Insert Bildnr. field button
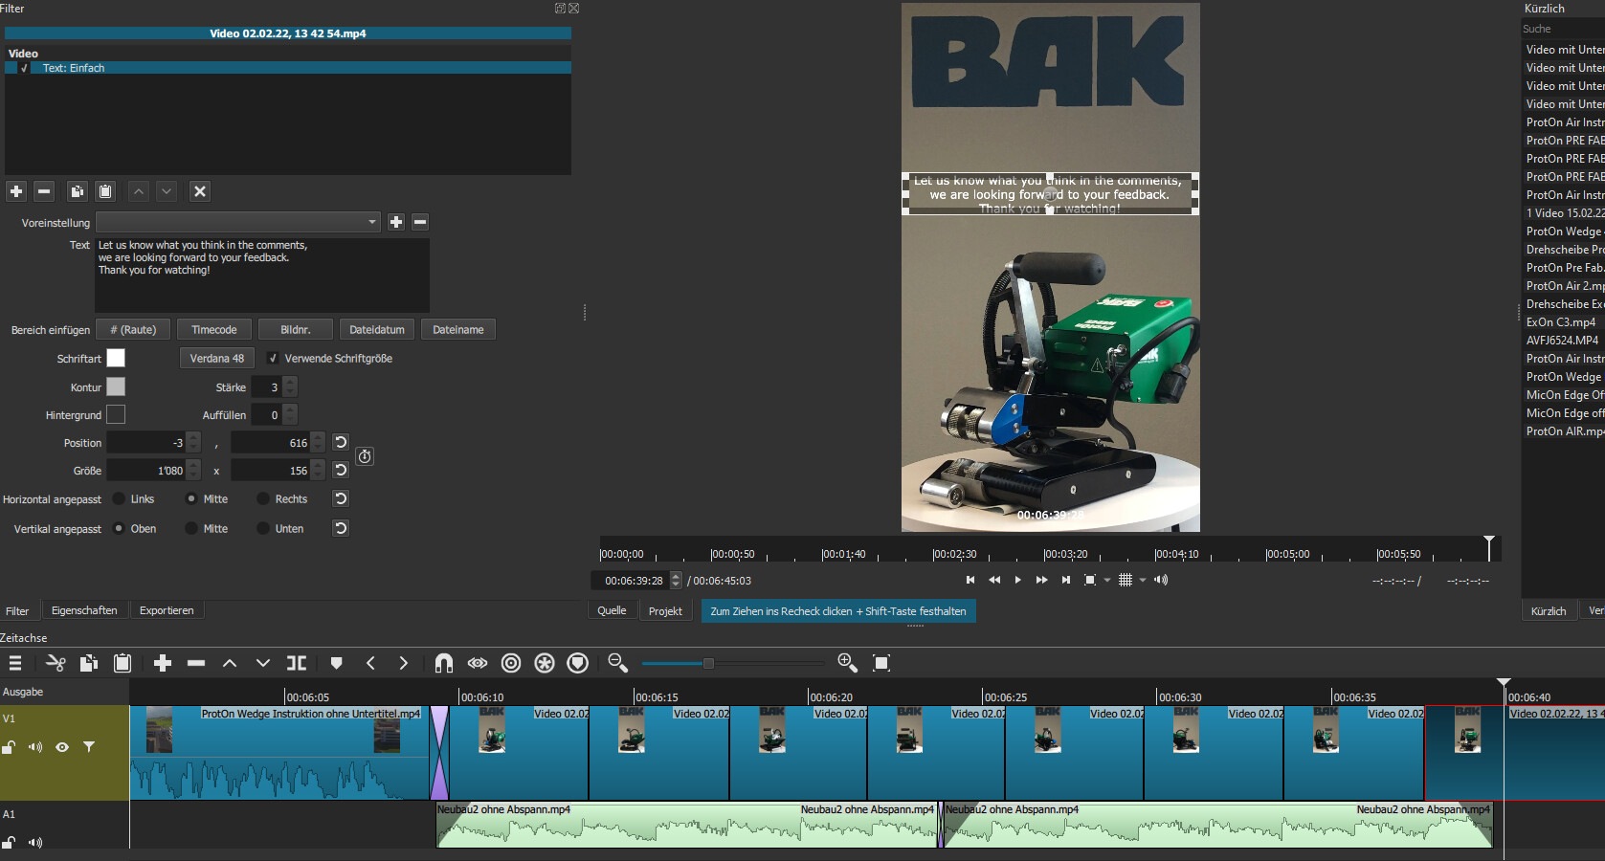 pos(296,329)
